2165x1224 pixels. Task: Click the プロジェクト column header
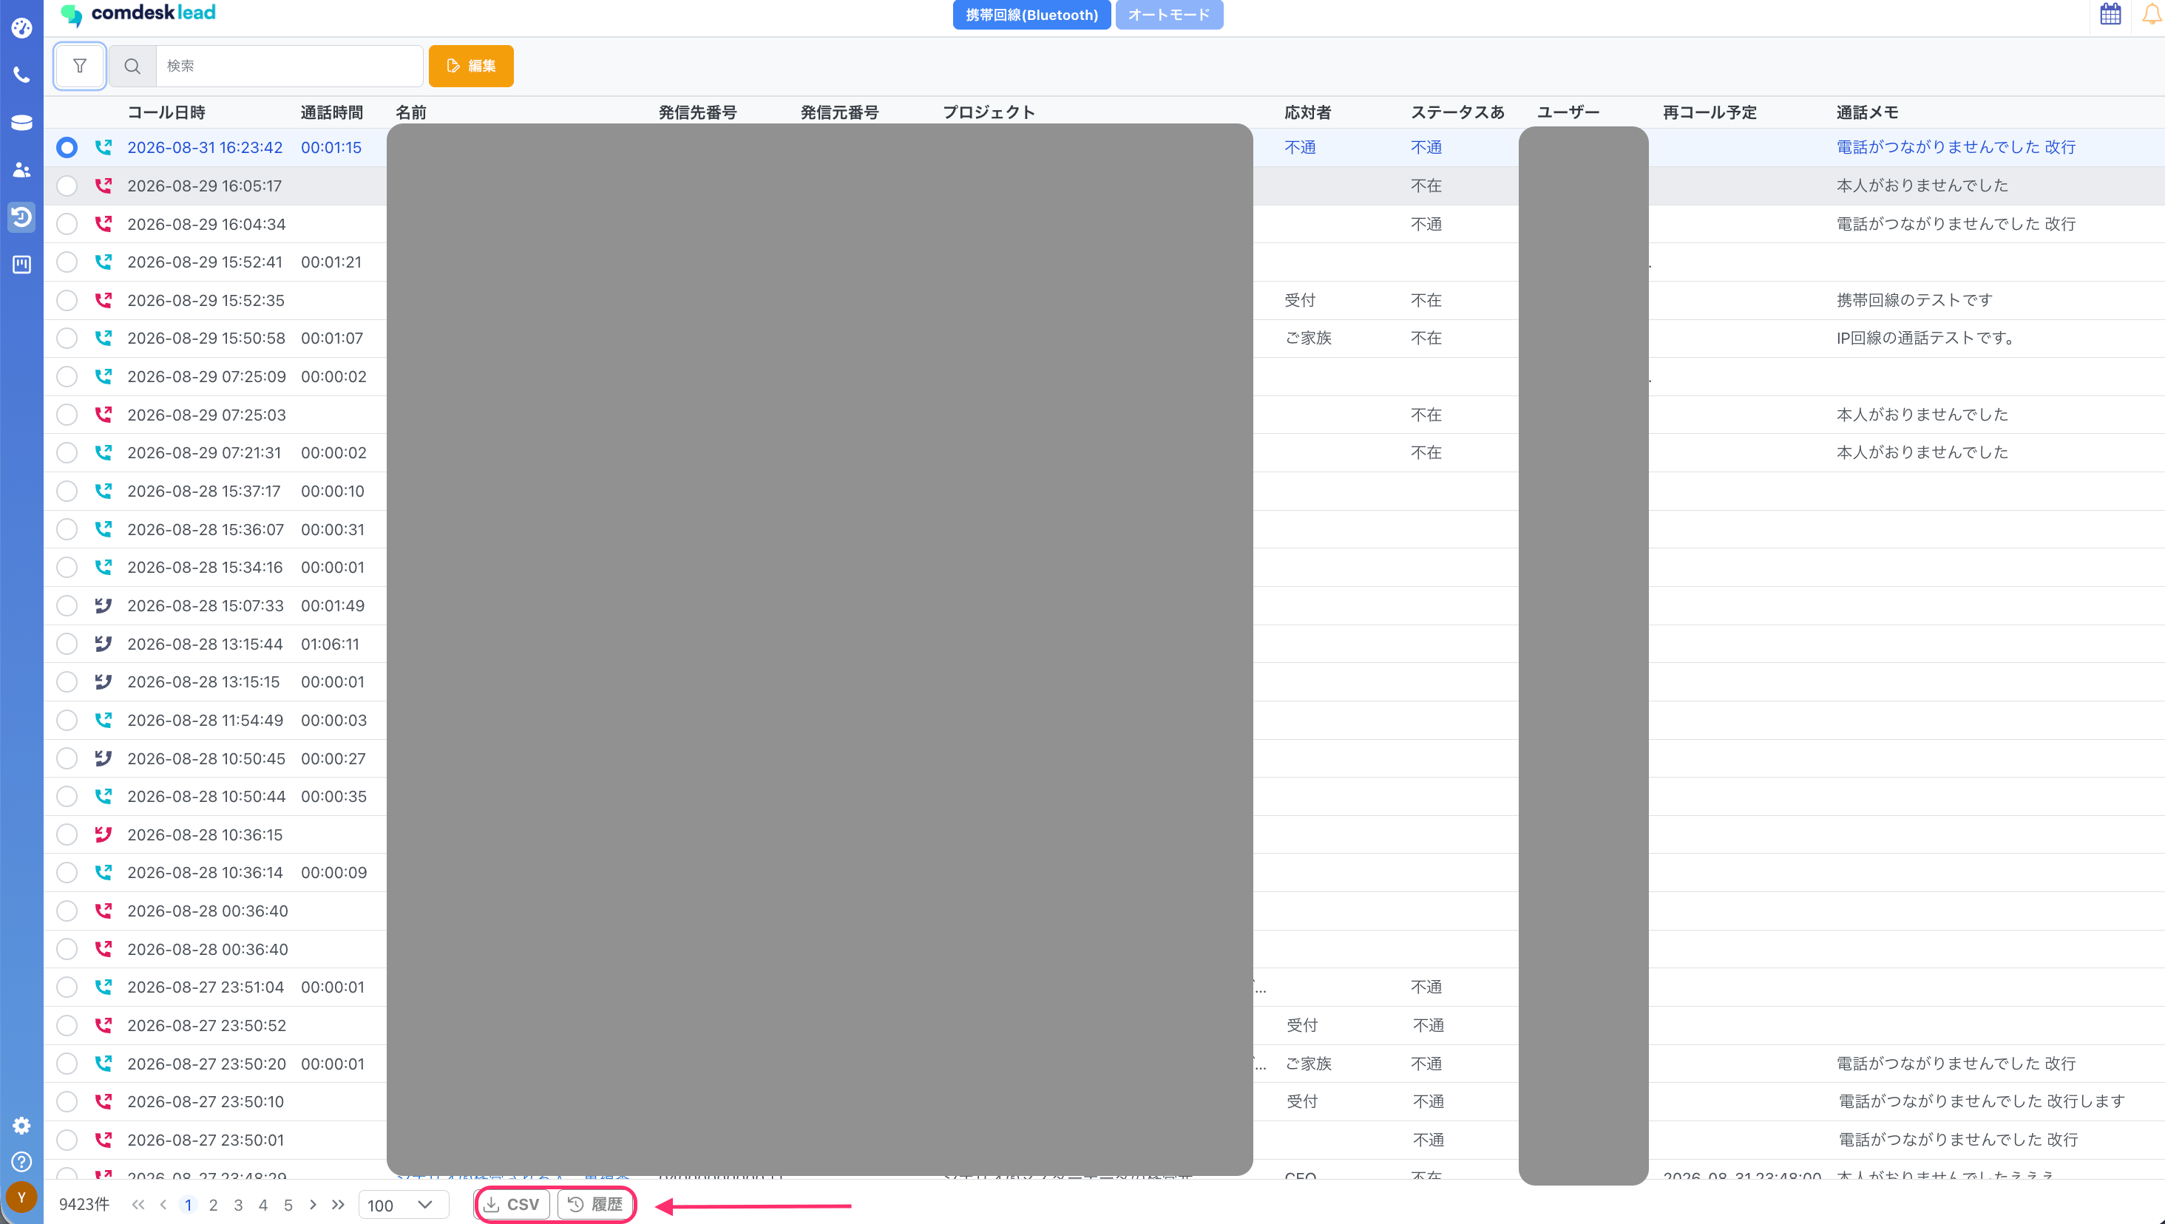coord(989,112)
